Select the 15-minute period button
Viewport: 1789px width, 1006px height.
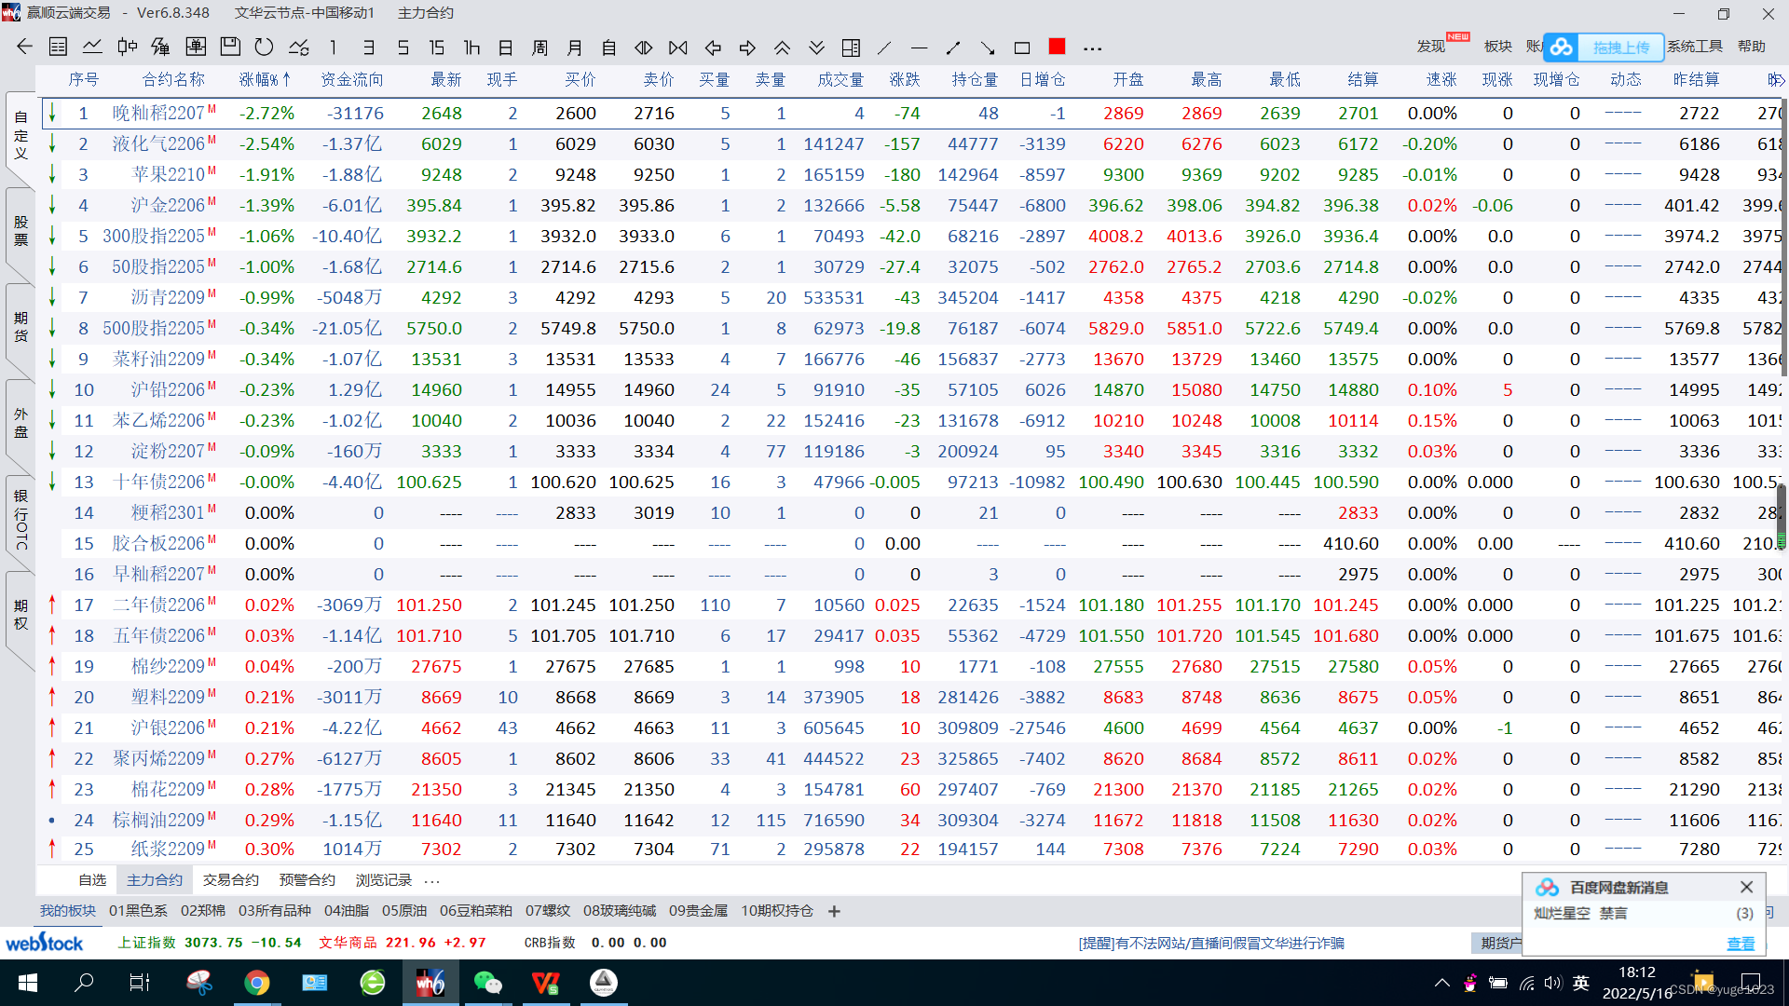(x=436, y=47)
